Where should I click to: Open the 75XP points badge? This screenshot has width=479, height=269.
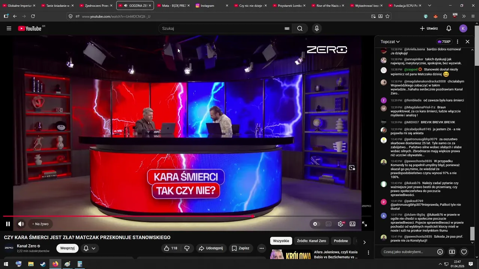pyautogui.click(x=444, y=42)
